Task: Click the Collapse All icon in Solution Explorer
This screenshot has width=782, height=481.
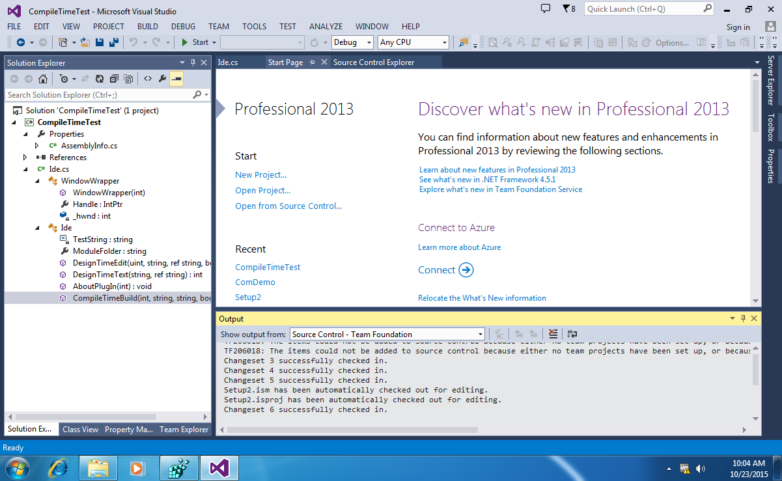Action: pos(114,79)
